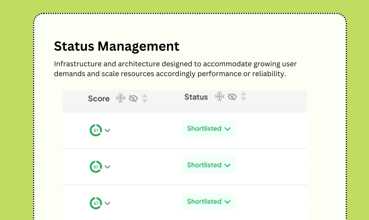Image resolution: width=369 pixels, height=220 pixels.
Task: Click the infrastructure description paragraph
Action: point(175,69)
